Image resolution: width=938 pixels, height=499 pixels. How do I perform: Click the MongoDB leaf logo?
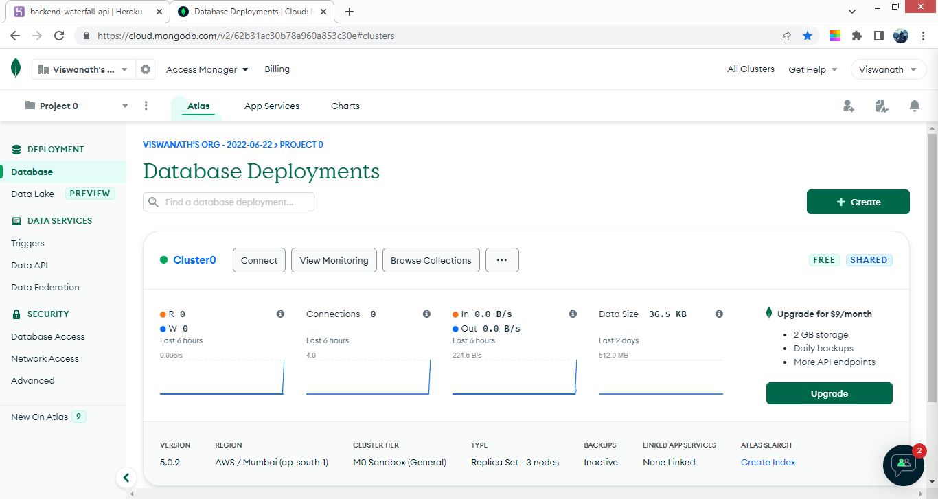(x=16, y=69)
